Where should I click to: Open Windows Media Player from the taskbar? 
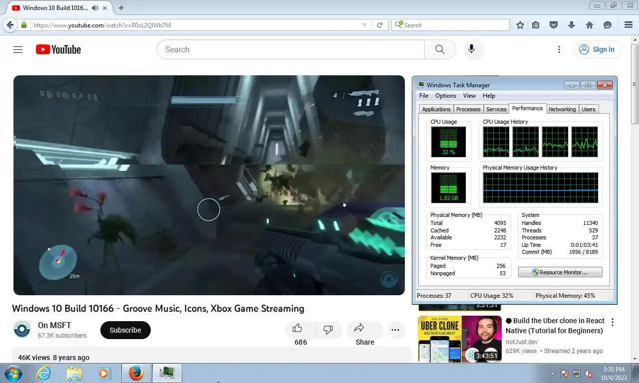tap(104, 373)
